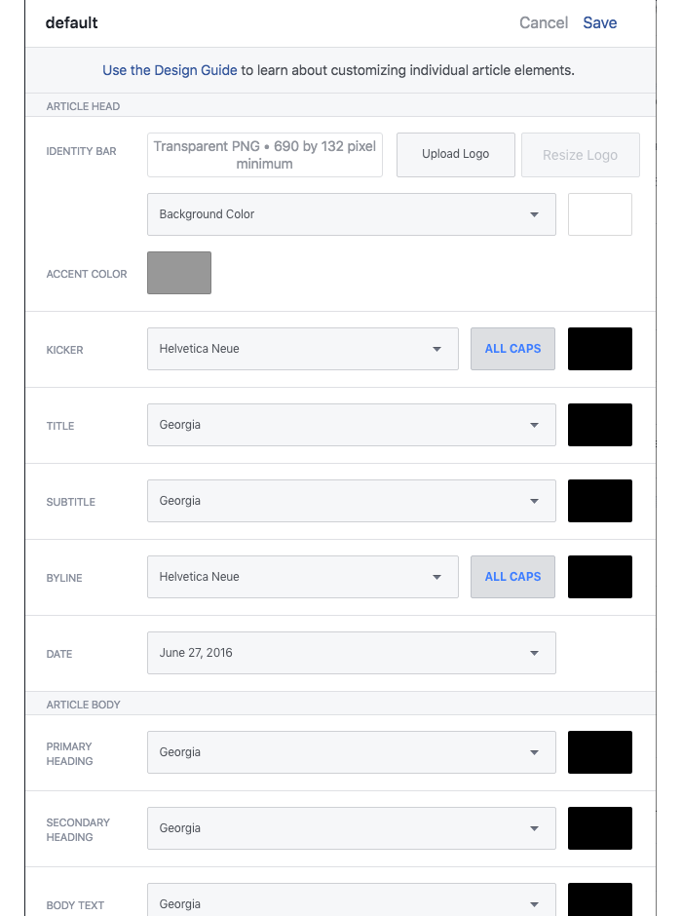
Task: Click the gray Accent Color swatch
Action: 178,273
